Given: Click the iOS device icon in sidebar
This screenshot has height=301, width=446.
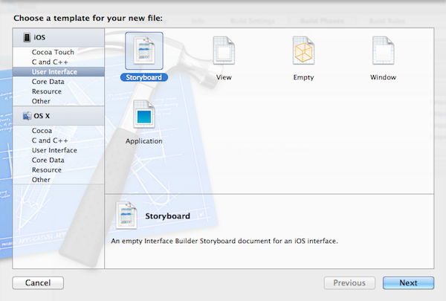Looking at the screenshot, I should click(27, 37).
